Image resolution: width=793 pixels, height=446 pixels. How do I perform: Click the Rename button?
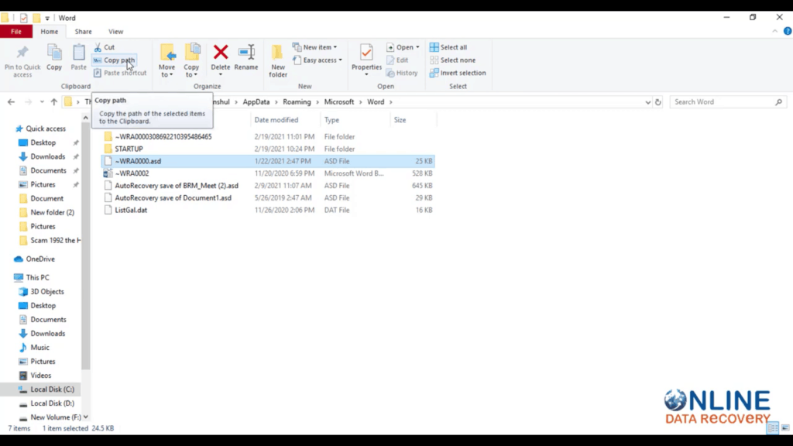point(246,57)
